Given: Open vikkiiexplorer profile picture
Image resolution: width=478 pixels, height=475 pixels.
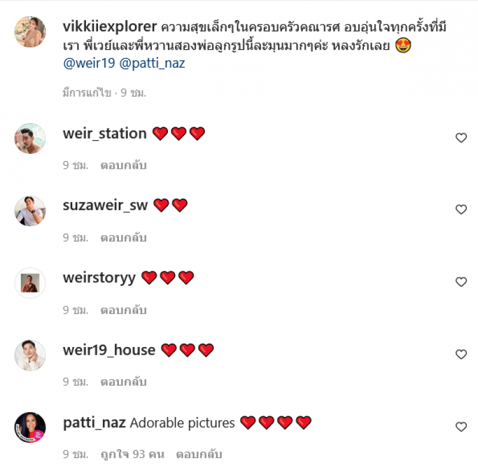Looking at the screenshot, I should tap(30, 32).
